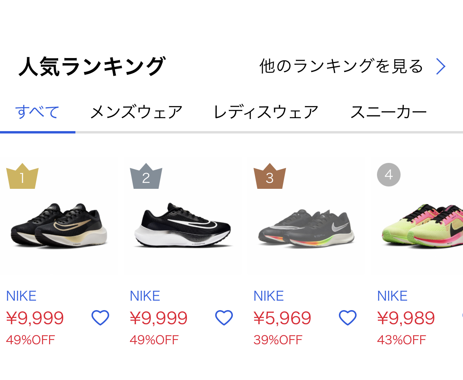Screen dimensions: 463x380
Task: Click the NIKE brand link under rank 1
Action: 21,296
